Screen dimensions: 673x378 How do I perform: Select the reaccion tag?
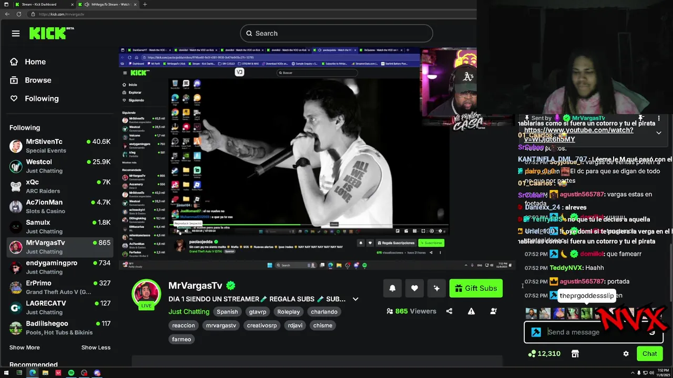(x=183, y=325)
